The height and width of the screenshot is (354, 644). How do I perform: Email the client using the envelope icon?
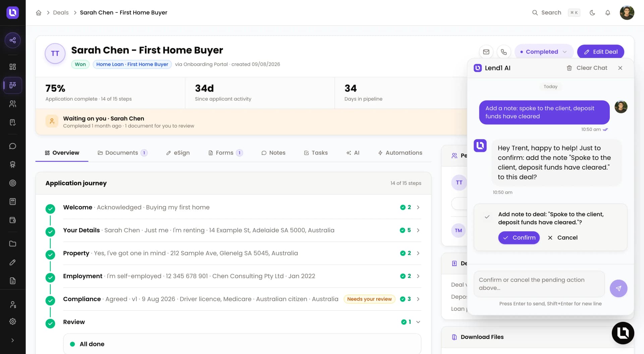click(x=486, y=52)
